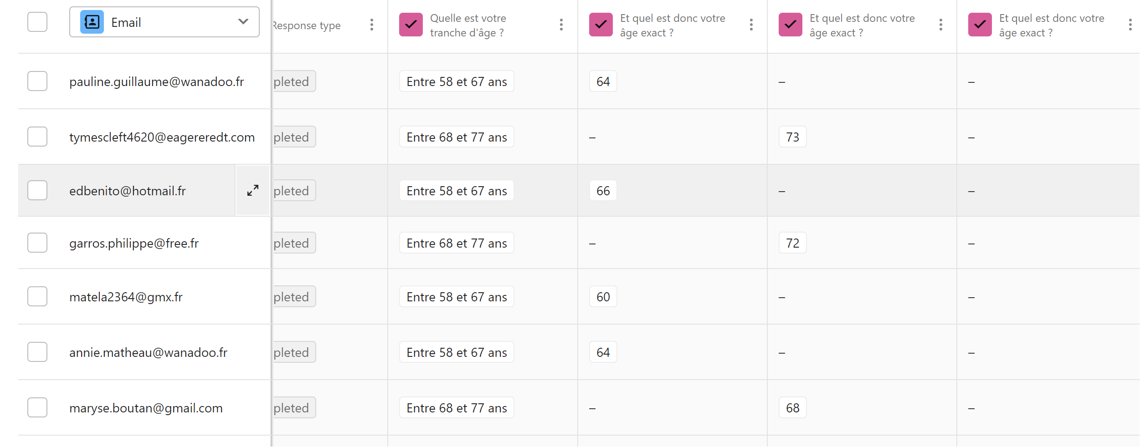Viewport: 1140px width, 447px height.
Task: Click the Response type column header
Action: (307, 25)
